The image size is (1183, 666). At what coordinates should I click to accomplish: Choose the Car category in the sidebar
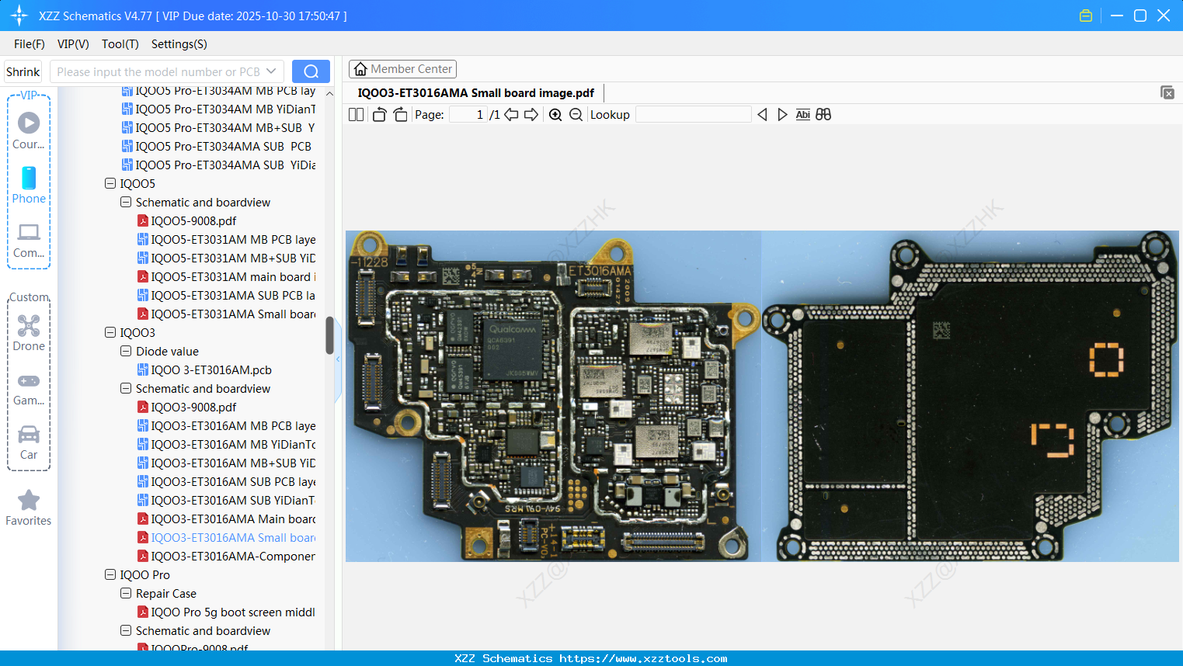pos(29,441)
